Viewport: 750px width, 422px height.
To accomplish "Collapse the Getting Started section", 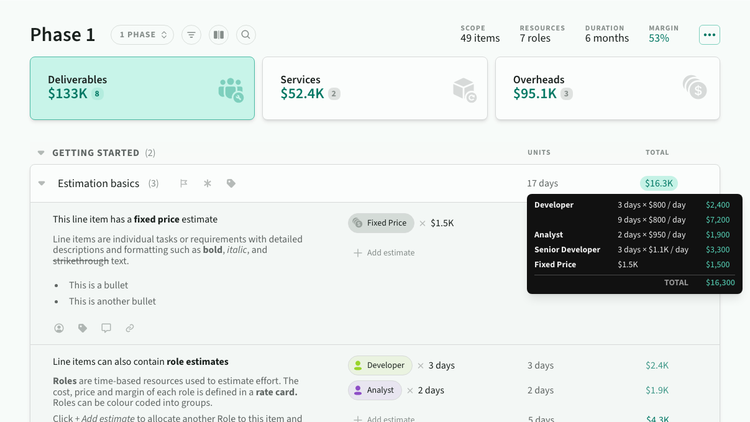I will click(x=41, y=153).
